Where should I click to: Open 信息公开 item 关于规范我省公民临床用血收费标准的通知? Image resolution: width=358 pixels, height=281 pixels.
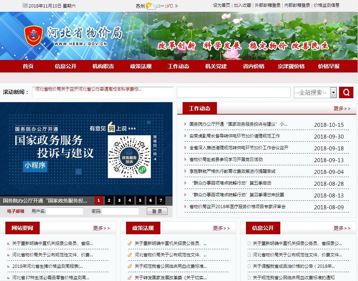pos(294,277)
